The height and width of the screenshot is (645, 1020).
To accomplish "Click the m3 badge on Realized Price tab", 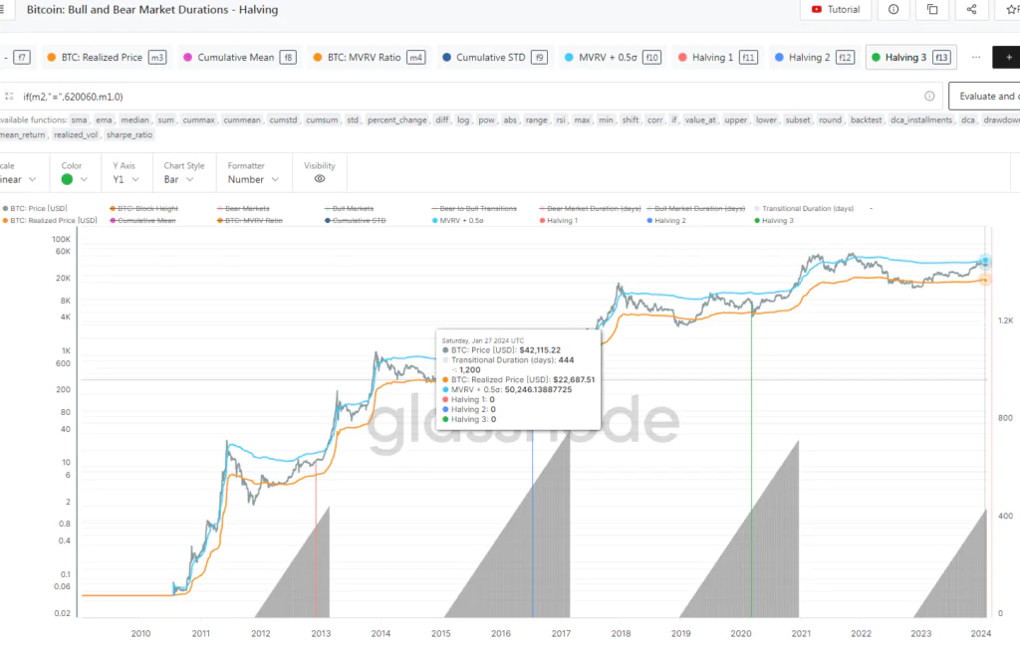I will click(156, 57).
